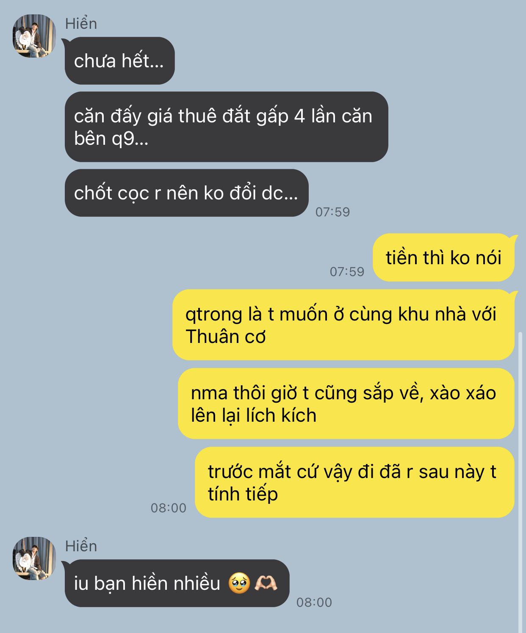Tap the 08:00 timestamp beside yellow bubble
The width and height of the screenshot is (526, 633).
click(x=169, y=508)
